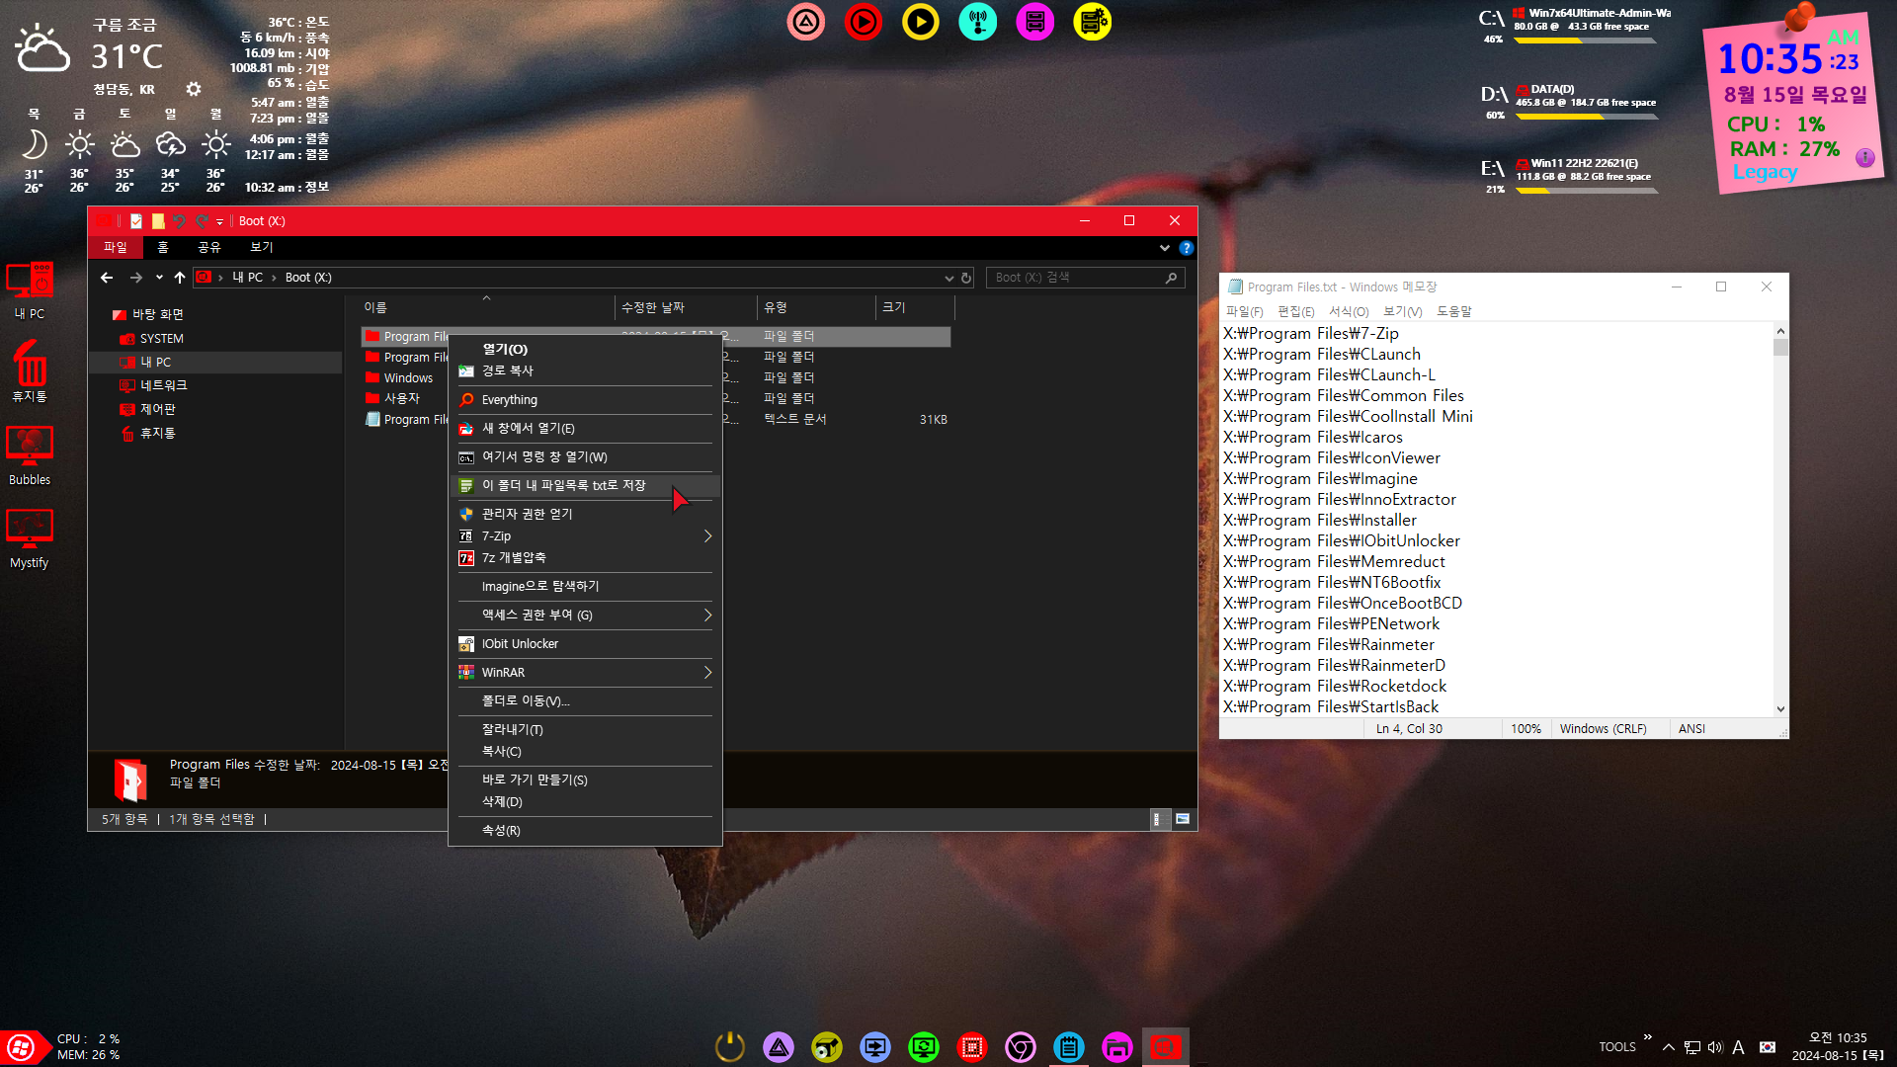Open Notepad 파일(F) menu
Screen dimensions: 1897x1067
click(1244, 311)
